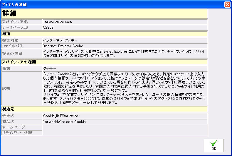Select the Internet Explorer Cache value
Viewport: 232px width, 156px height.
click(63, 46)
